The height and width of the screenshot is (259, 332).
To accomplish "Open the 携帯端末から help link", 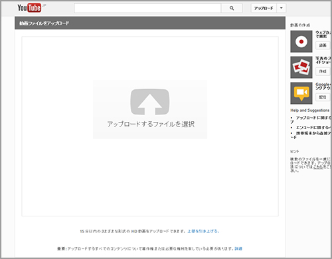I will 311,135.
